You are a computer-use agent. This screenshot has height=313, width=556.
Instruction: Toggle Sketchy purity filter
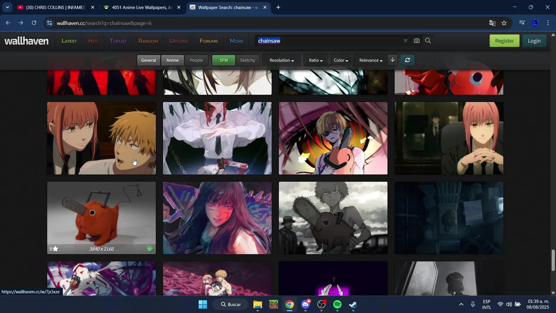coord(248,60)
